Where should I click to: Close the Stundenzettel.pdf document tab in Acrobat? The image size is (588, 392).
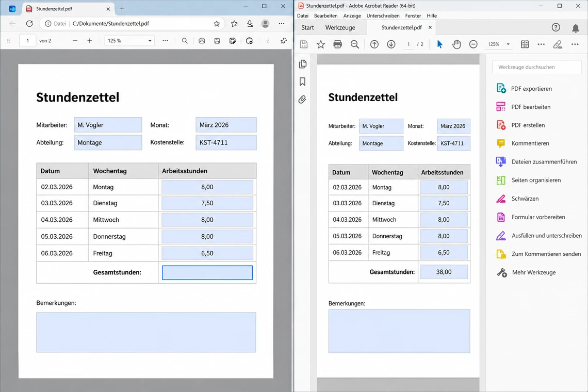point(430,27)
